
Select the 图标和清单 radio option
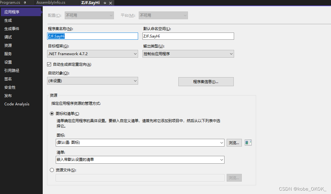point(52,114)
